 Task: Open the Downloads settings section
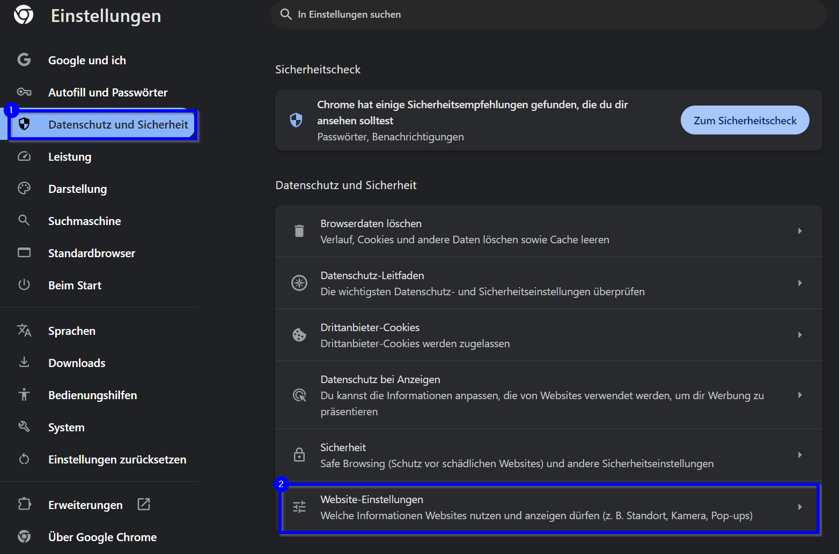click(77, 363)
